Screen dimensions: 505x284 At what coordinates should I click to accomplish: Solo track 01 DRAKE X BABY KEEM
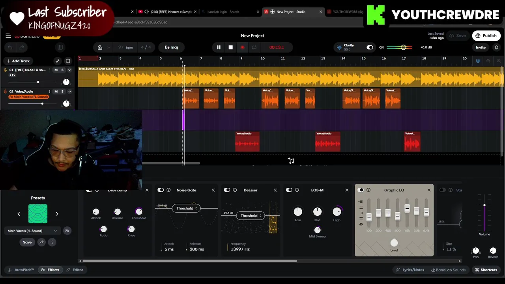click(x=62, y=70)
